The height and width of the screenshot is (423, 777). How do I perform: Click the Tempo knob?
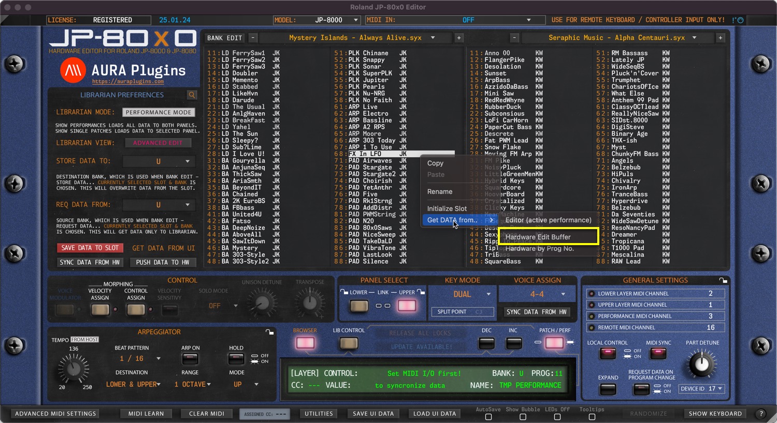pos(73,369)
